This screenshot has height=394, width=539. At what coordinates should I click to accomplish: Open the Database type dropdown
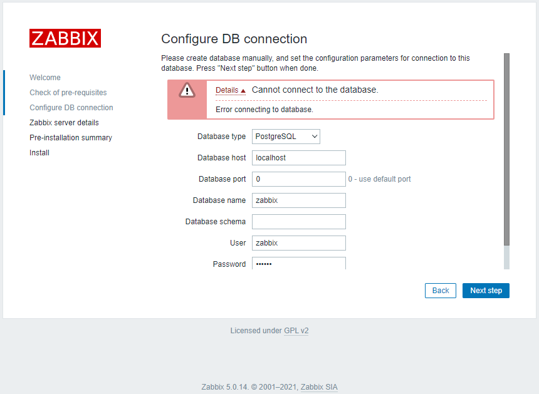click(x=286, y=136)
